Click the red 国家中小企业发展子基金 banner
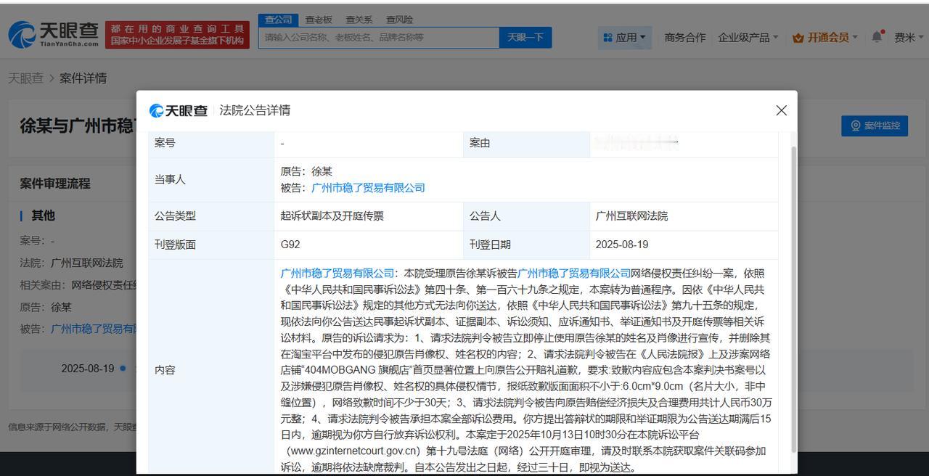The width and height of the screenshot is (929, 476). click(177, 34)
